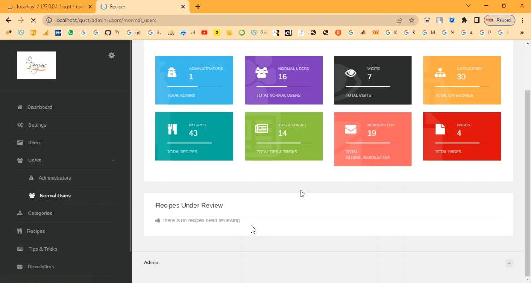The image size is (531, 283).
Task: Collapse the Users submenu chevron
Action: click(113, 160)
